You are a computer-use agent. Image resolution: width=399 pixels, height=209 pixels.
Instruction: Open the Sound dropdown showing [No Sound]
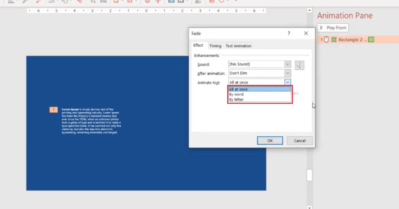click(287, 64)
